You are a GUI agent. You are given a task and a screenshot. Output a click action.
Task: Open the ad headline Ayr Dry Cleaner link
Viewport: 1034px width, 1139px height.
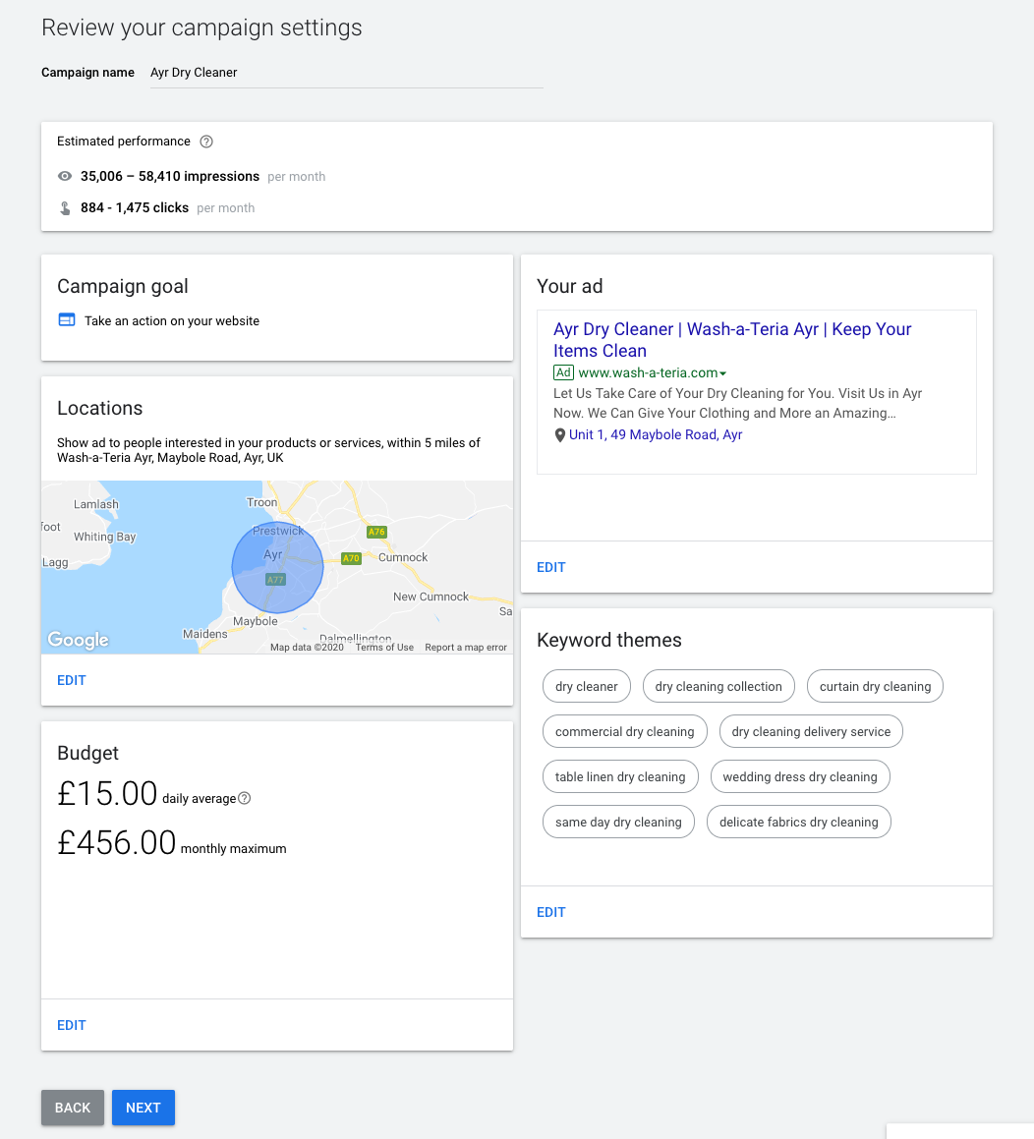(x=731, y=340)
